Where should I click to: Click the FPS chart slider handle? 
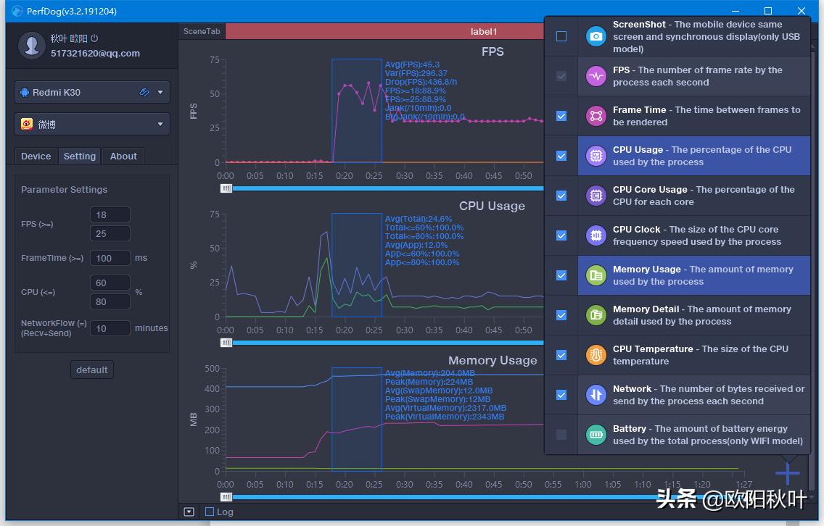pos(226,188)
